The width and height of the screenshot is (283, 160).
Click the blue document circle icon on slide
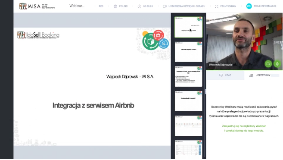click(x=164, y=44)
